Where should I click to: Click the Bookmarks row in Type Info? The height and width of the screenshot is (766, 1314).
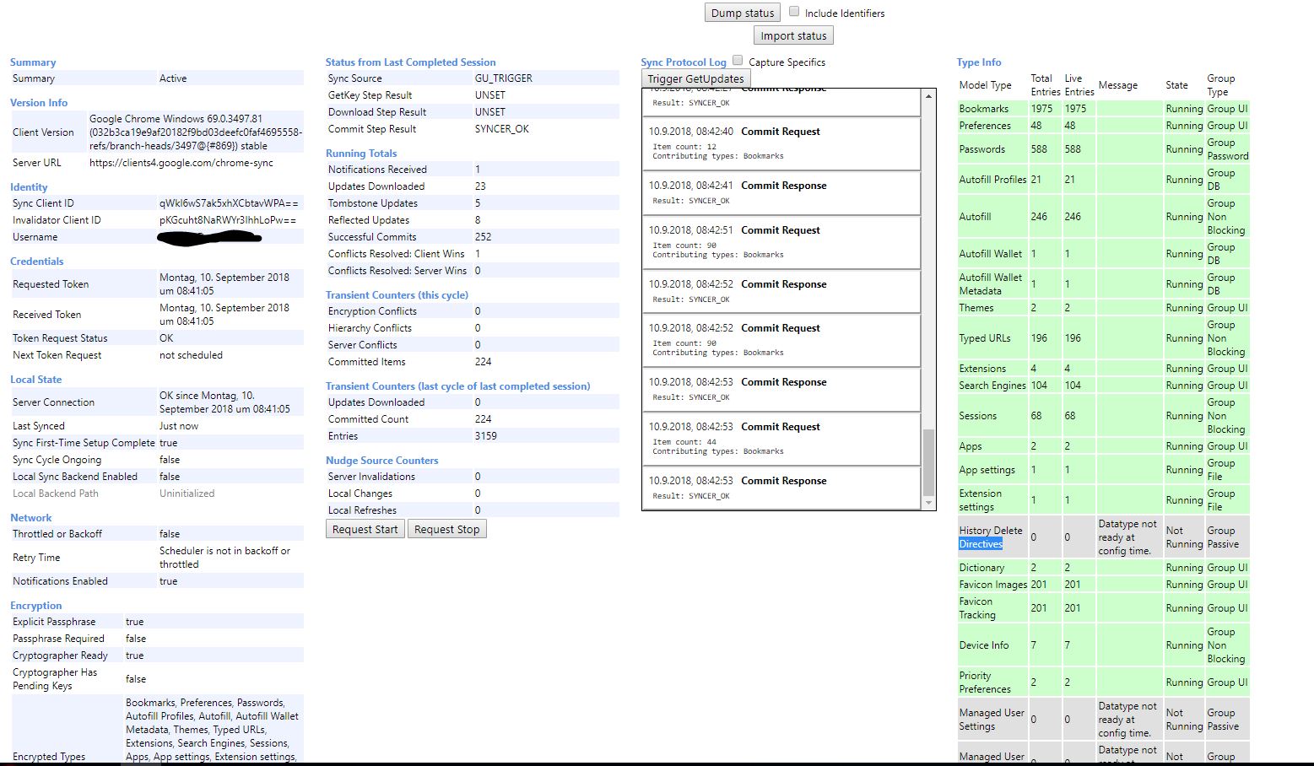click(1103, 109)
